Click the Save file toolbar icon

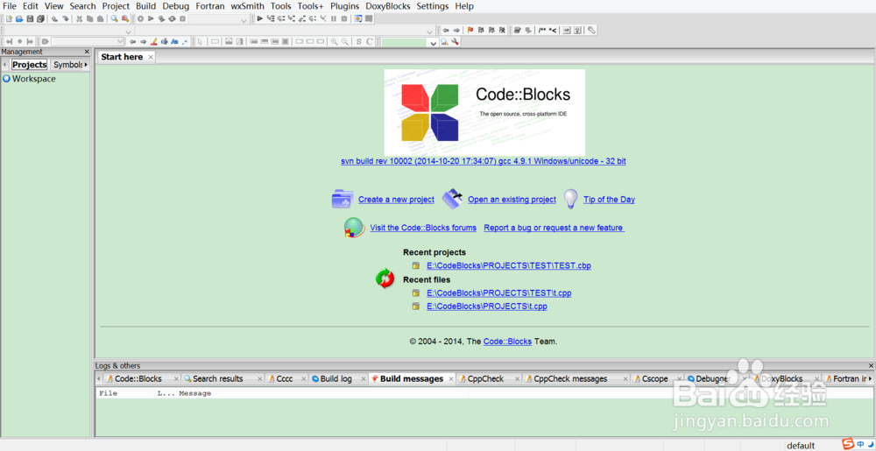30,18
